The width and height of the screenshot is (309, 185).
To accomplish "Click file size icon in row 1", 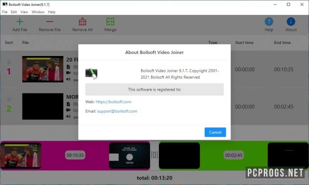I will coord(68,67).
